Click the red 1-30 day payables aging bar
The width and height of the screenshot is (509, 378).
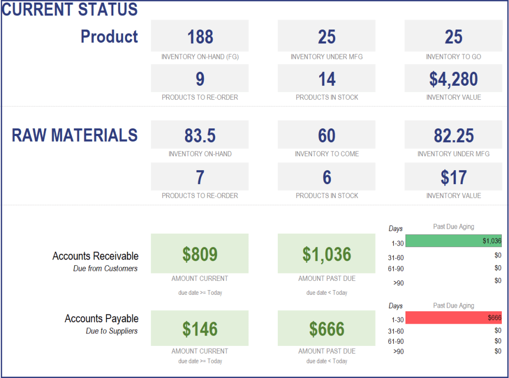click(x=454, y=317)
